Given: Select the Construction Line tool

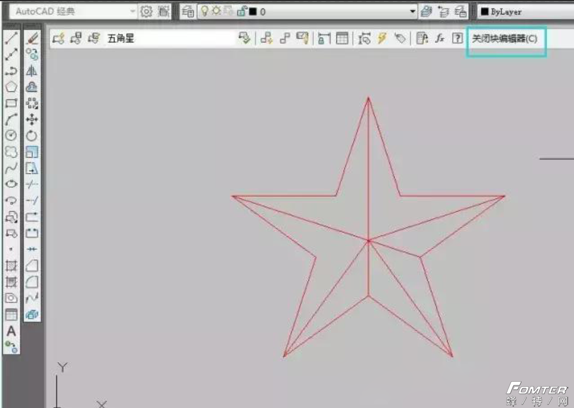Looking at the screenshot, I should [x=11, y=55].
